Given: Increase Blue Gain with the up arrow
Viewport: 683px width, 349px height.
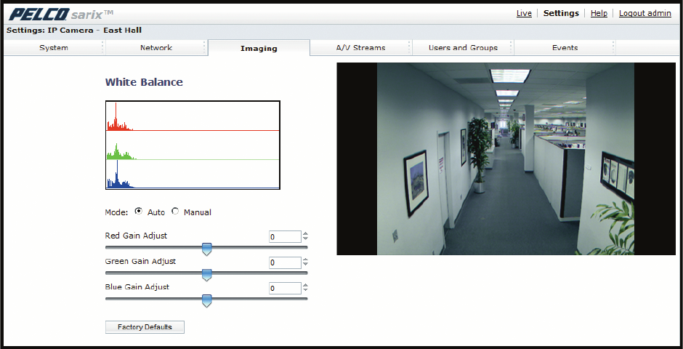Looking at the screenshot, I should (x=305, y=286).
